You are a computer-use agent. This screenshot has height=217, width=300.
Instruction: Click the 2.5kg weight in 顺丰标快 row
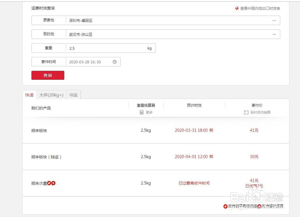click(146, 130)
